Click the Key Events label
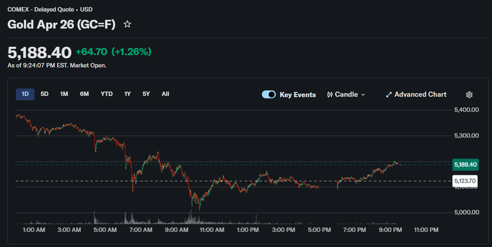492x247 pixels. (298, 95)
